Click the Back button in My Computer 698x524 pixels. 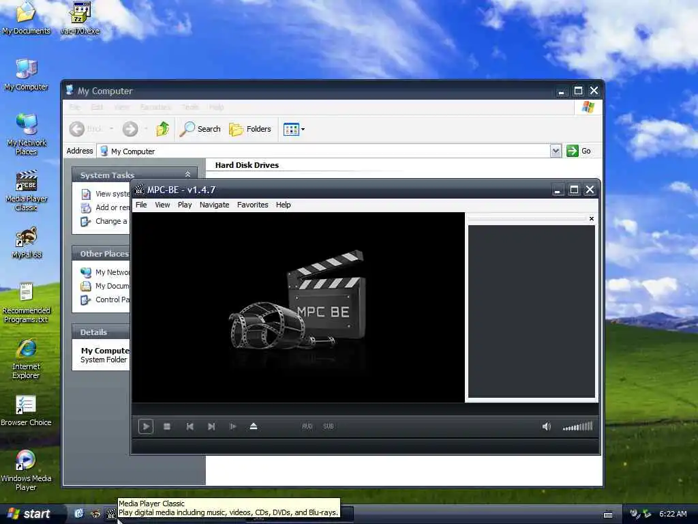pyautogui.click(x=86, y=129)
